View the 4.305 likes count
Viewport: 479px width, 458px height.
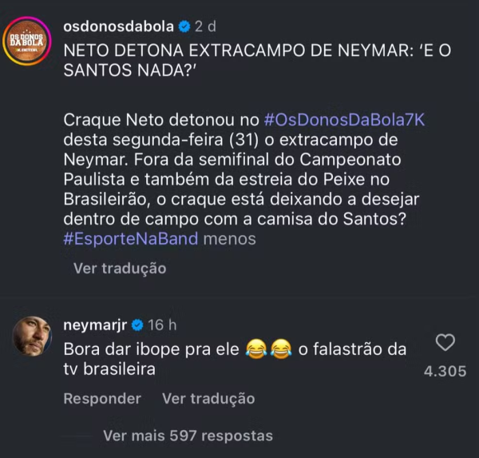coord(445,372)
